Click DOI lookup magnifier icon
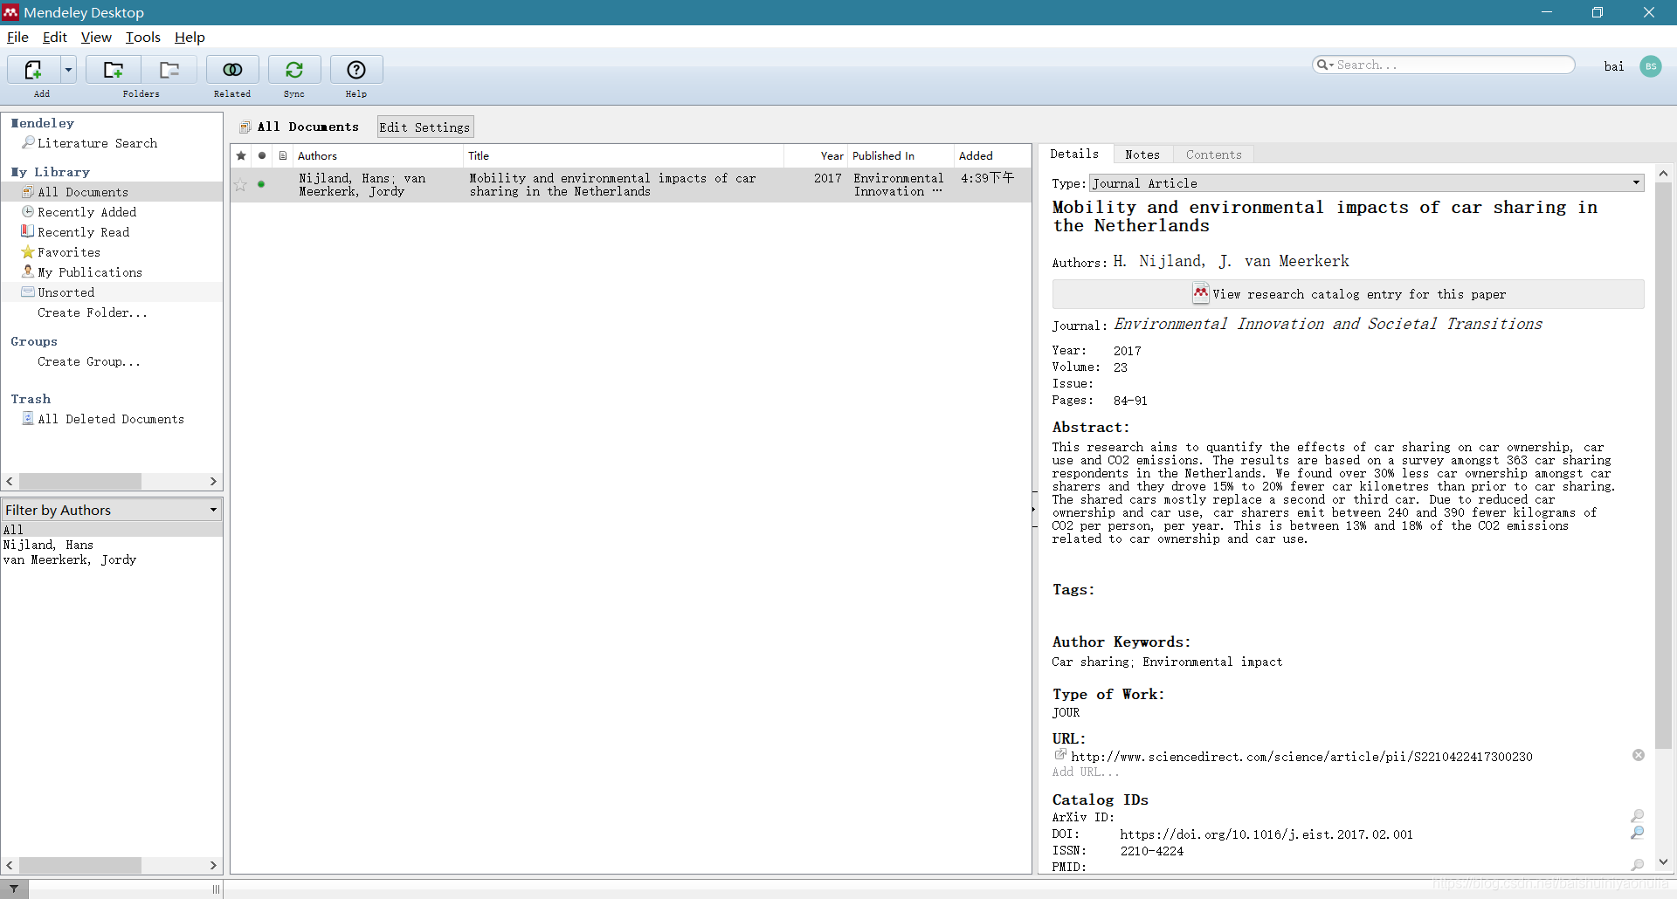The image size is (1677, 899). 1637,833
